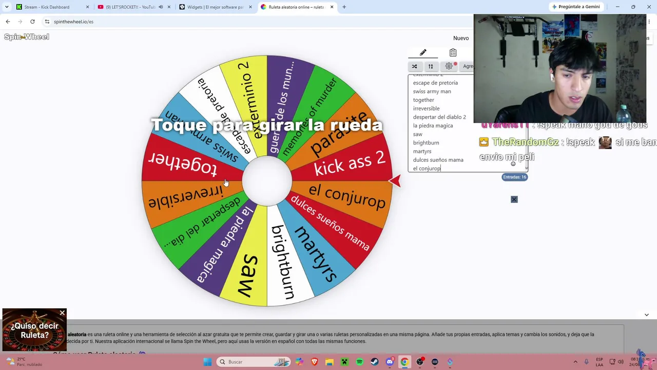Click the taskbar Buscar search box
This screenshot has height=370, width=657.
(253, 362)
